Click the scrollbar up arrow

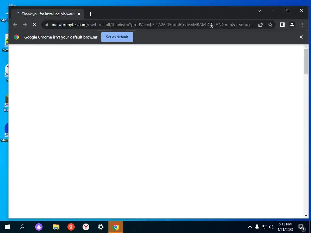[306, 47]
